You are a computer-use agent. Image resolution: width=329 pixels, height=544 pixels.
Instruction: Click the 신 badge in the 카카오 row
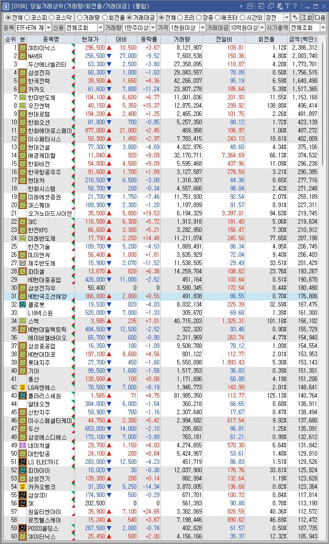coord(23,89)
